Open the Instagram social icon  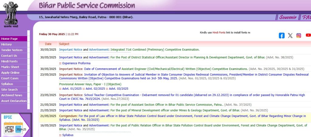coord(299,36)
